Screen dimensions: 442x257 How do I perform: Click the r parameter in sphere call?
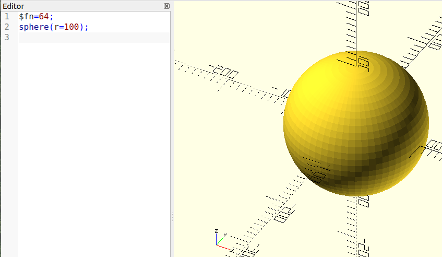56,27
